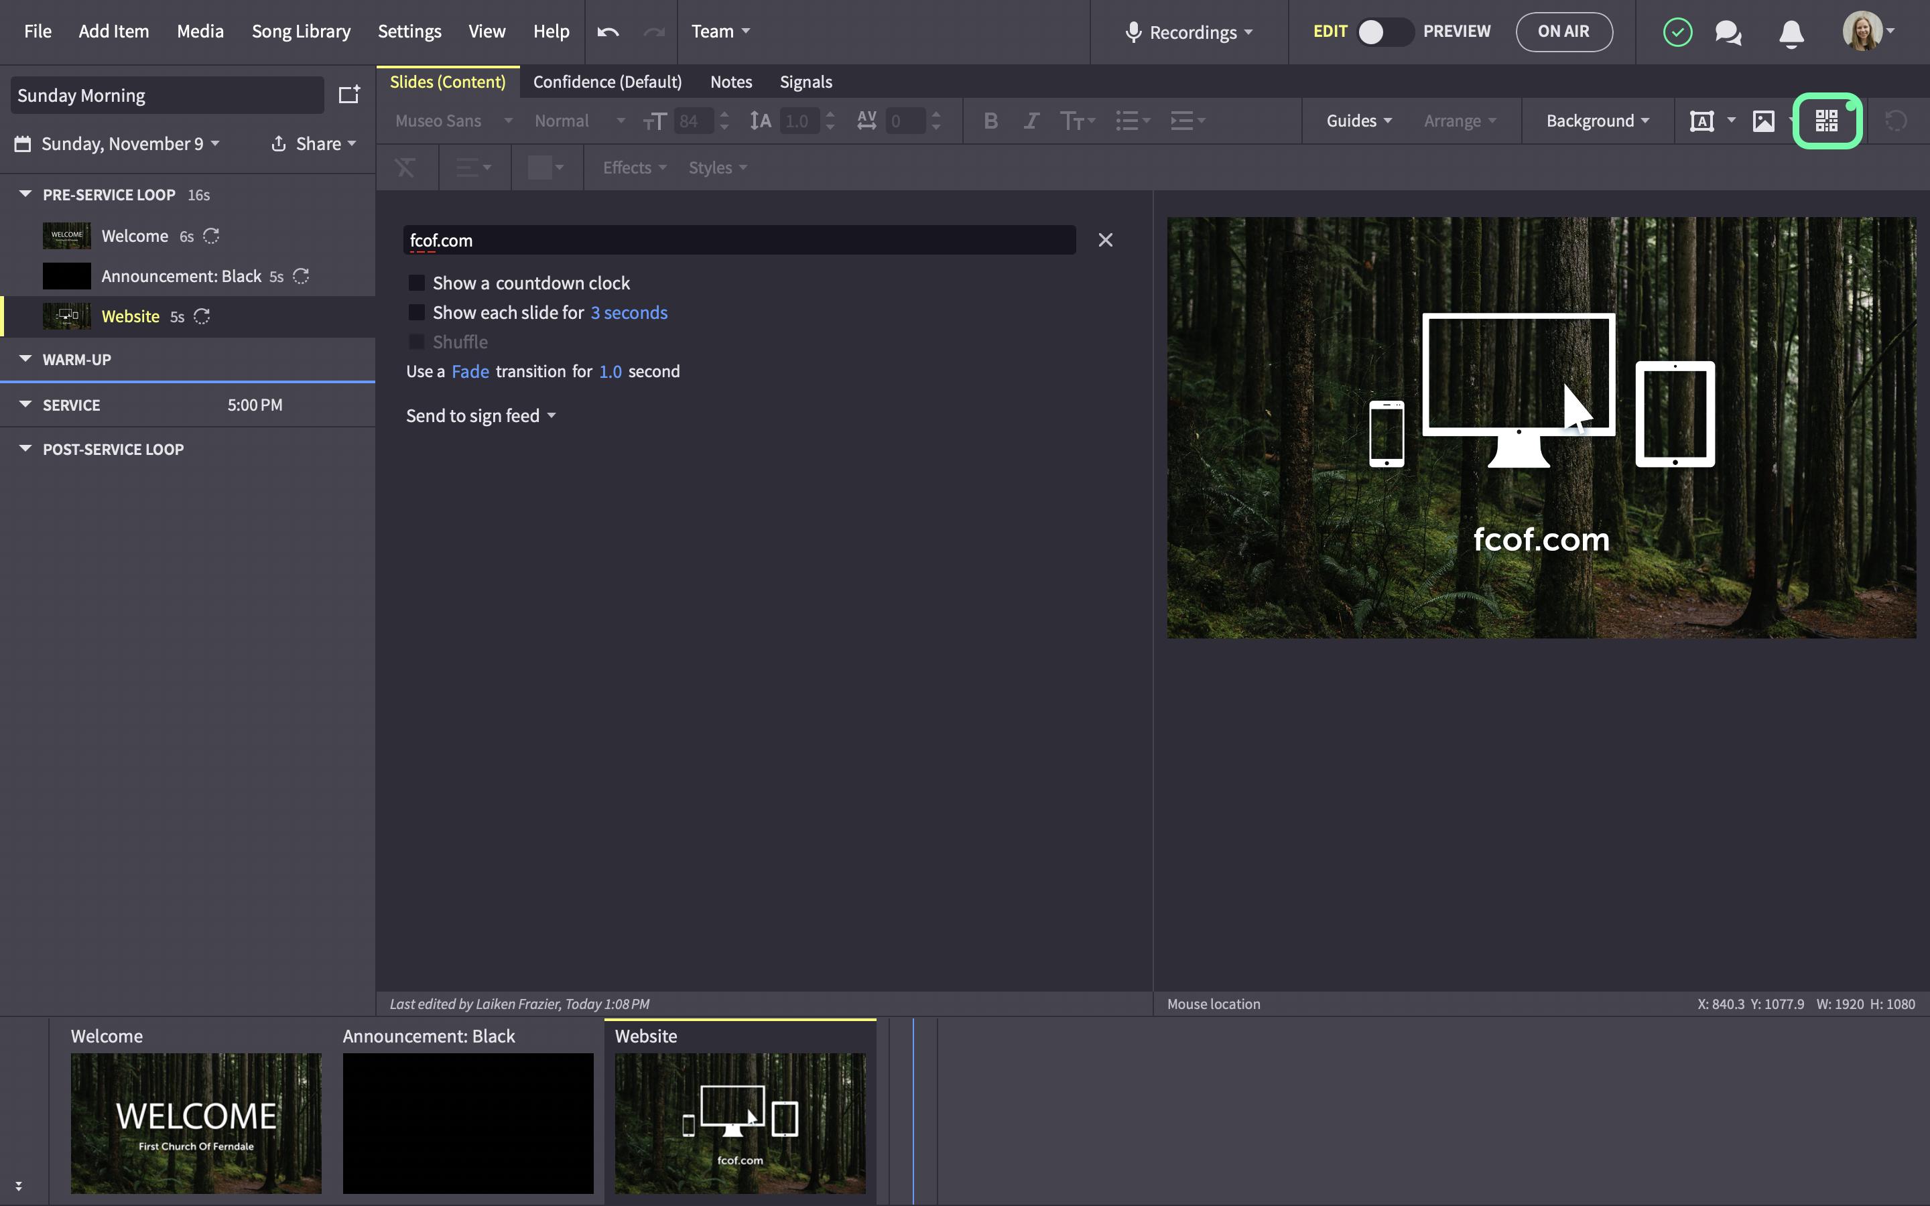Screen dimensions: 1930x1206
Task: Select the Welcome slide thumbnail
Action: click(x=196, y=1123)
